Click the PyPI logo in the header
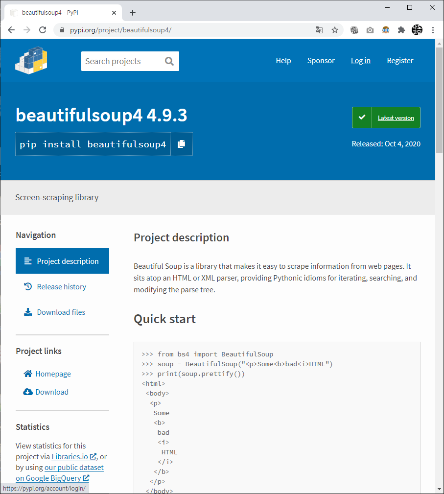This screenshot has width=444, height=494. click(x=31, y=61)
